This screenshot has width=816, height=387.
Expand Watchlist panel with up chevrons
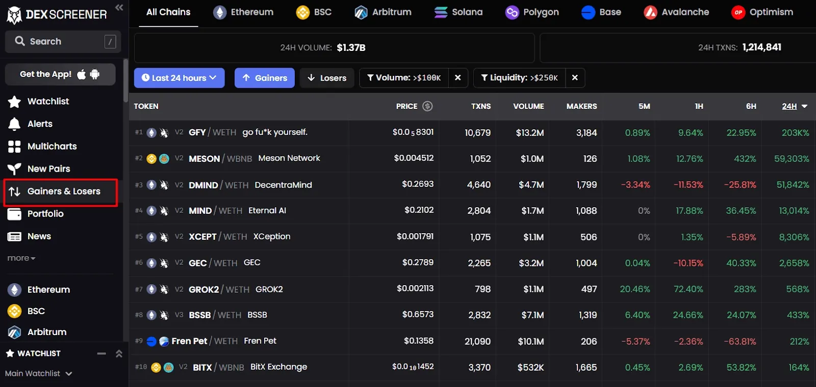click(x=119, y=353)
